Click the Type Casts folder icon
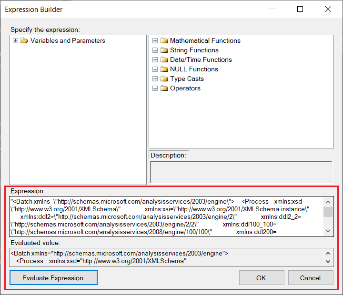 point(164,79)
